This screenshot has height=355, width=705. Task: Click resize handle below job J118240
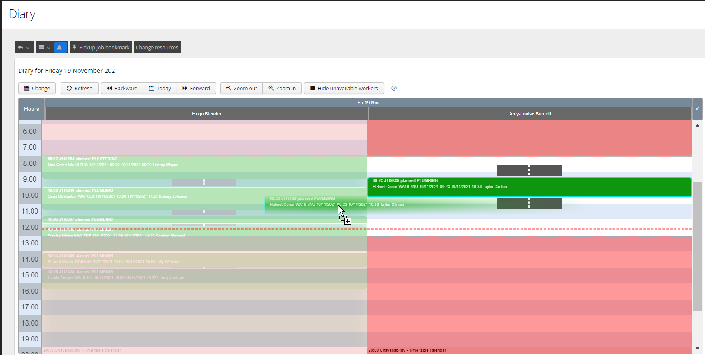tap(204, 212)
